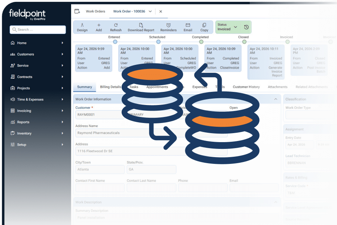Open the Attachments tab

pos(277,87)
